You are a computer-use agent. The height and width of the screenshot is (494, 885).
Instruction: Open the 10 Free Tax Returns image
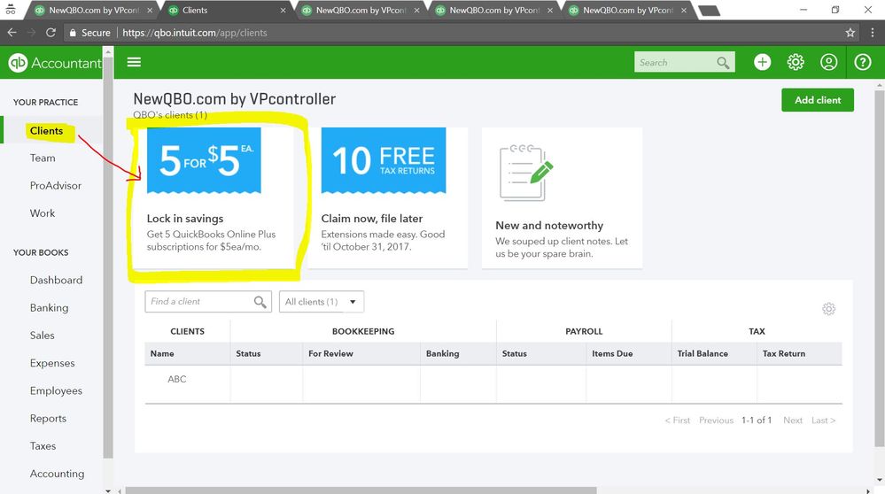click(x=384, y=160)
